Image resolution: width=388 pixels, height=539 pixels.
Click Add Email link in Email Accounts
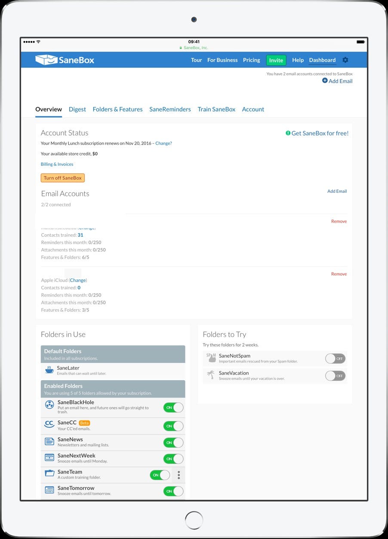337,191
